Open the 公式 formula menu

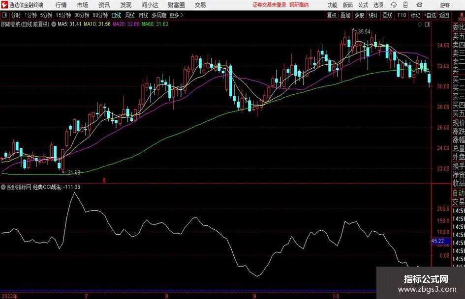click(363, 5)
